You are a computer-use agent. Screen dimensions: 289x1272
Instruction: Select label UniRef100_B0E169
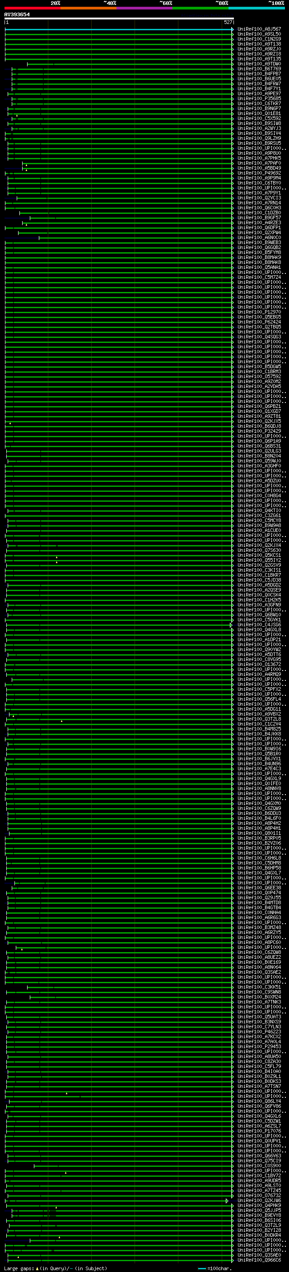[259, 962]
